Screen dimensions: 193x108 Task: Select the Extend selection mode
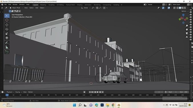13,11
